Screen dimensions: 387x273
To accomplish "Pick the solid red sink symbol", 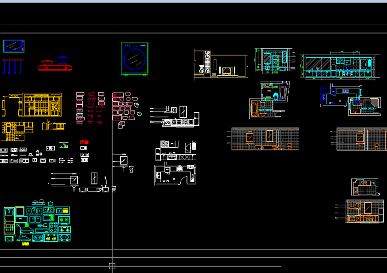I will (x=84, y=142).
